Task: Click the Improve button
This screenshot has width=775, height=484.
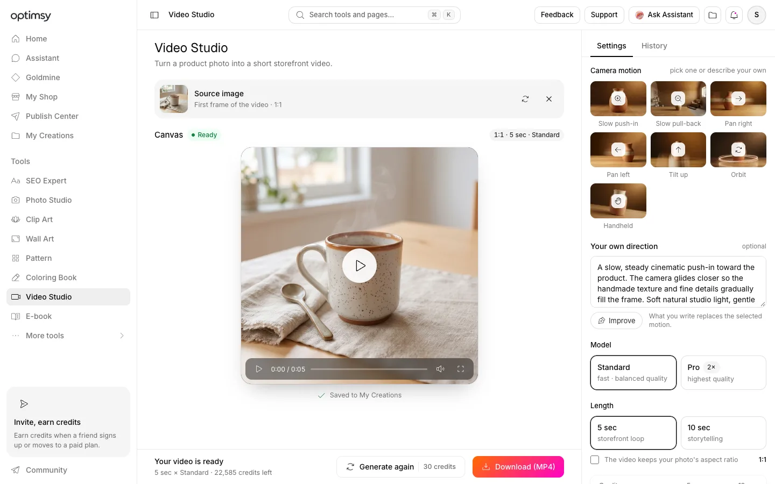Action: pyautogui.click(x=616, y=321)
